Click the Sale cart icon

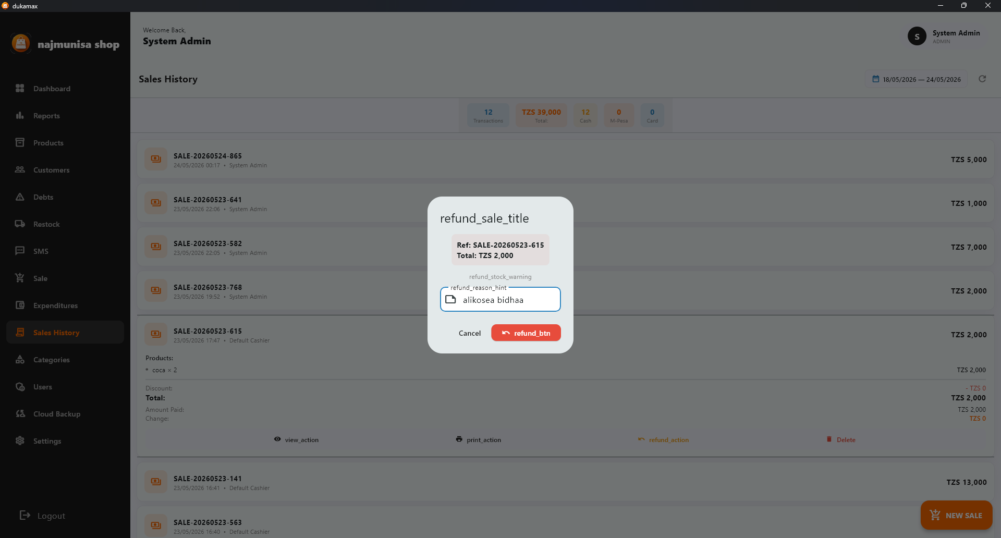20,278
